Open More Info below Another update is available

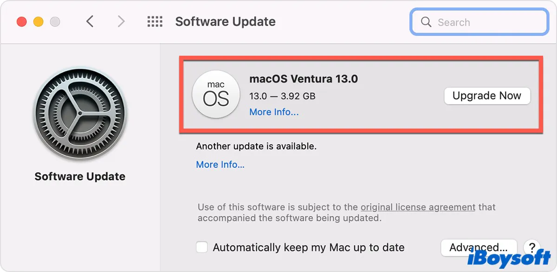click(220, 164)
